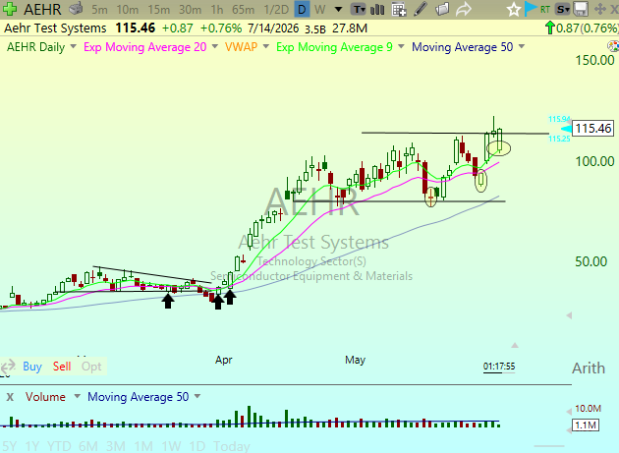Click the blue flag icon
The image size is (619, 453).
pos(531,9)
